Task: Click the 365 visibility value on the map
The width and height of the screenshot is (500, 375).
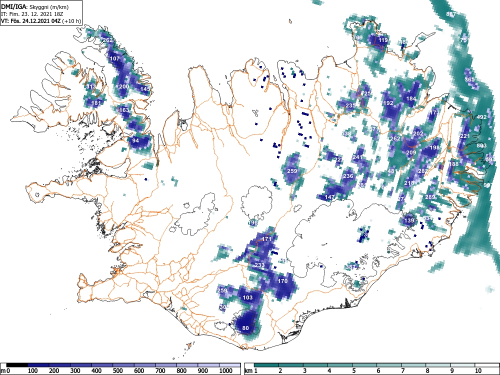Action: 469,79
